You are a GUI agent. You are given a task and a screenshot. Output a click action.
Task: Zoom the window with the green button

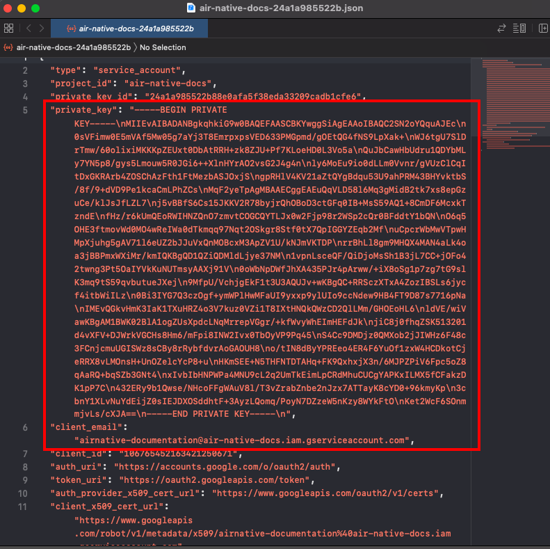(x=35, y=8)
